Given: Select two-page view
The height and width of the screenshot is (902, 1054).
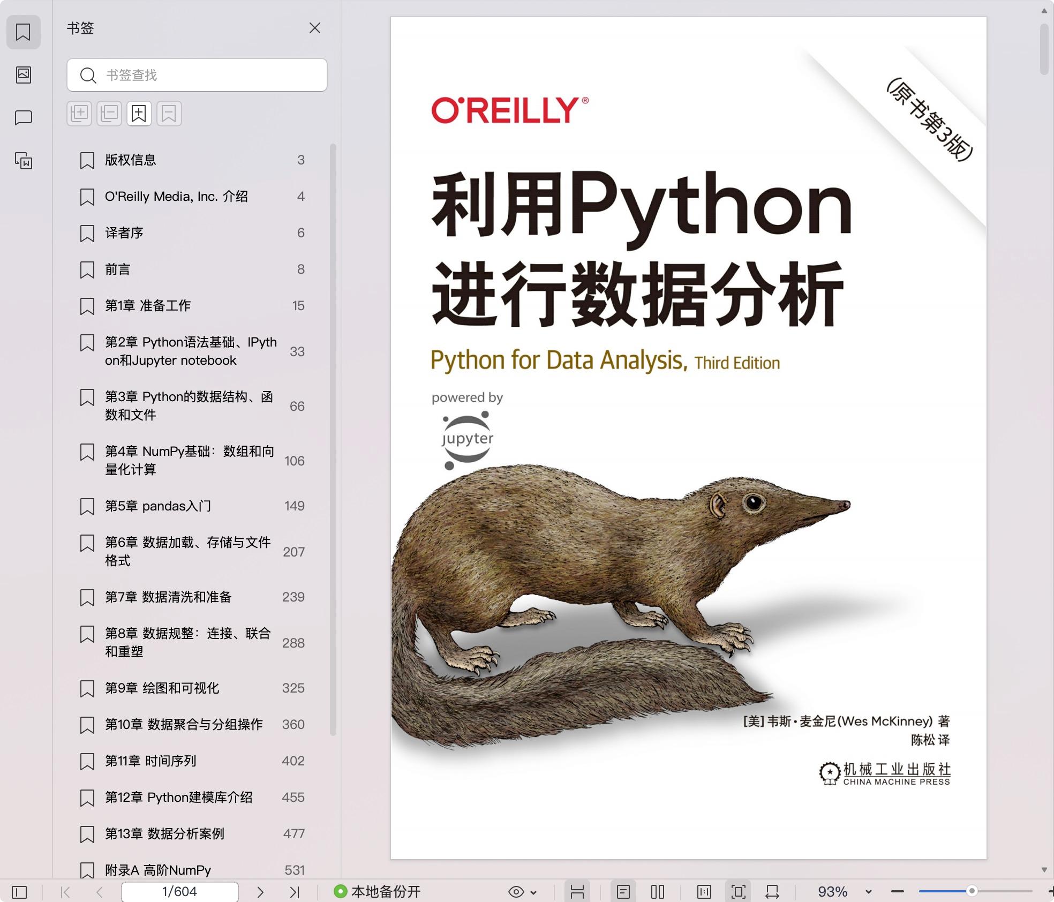Looking at the screenshot, I should pyautogui.click(x=658, y=892).
